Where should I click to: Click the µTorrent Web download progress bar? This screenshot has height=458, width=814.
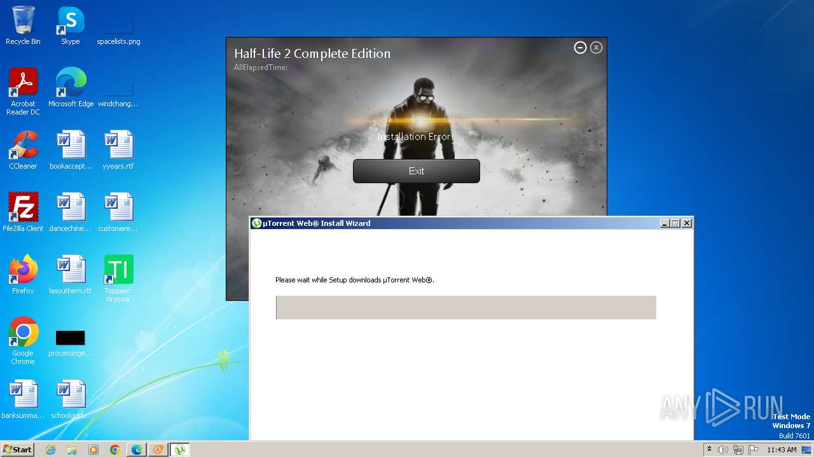click(466, 307)
